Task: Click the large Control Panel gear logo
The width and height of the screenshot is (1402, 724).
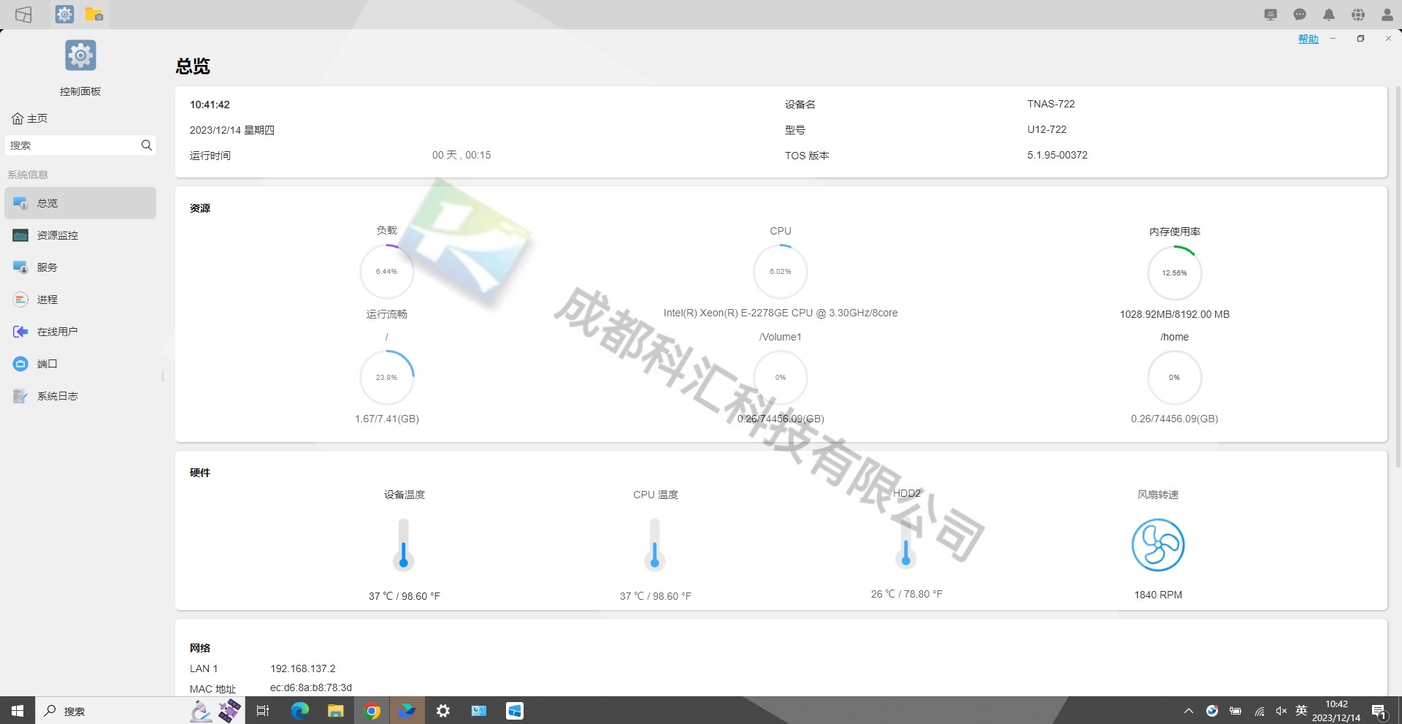Action: point(80,56)
